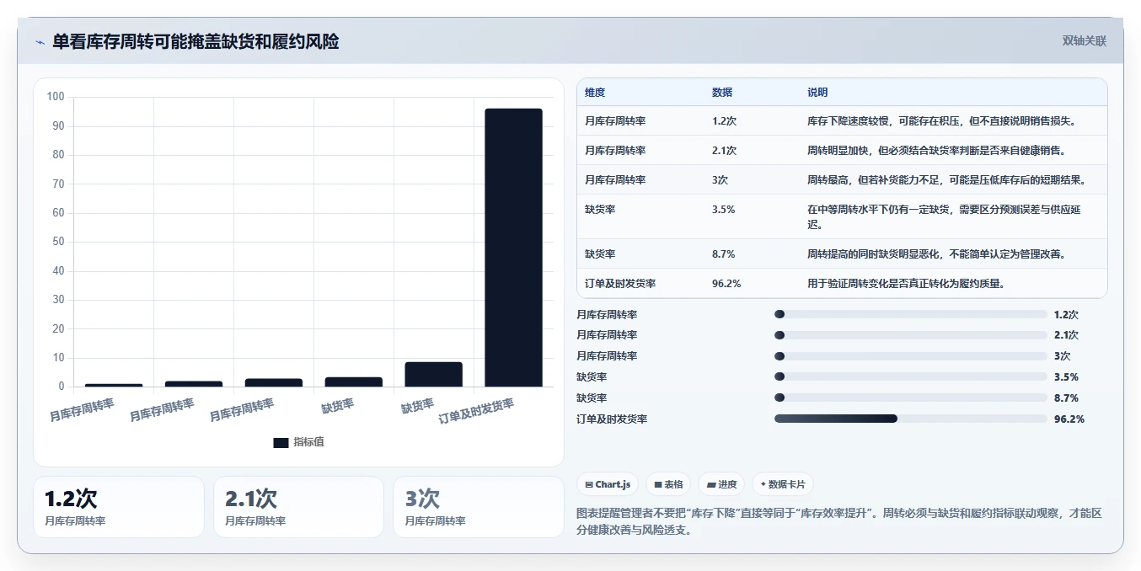Screen dimensions: 1141x571
Task: Click the y-axis label 50
Action: point(58,242)
